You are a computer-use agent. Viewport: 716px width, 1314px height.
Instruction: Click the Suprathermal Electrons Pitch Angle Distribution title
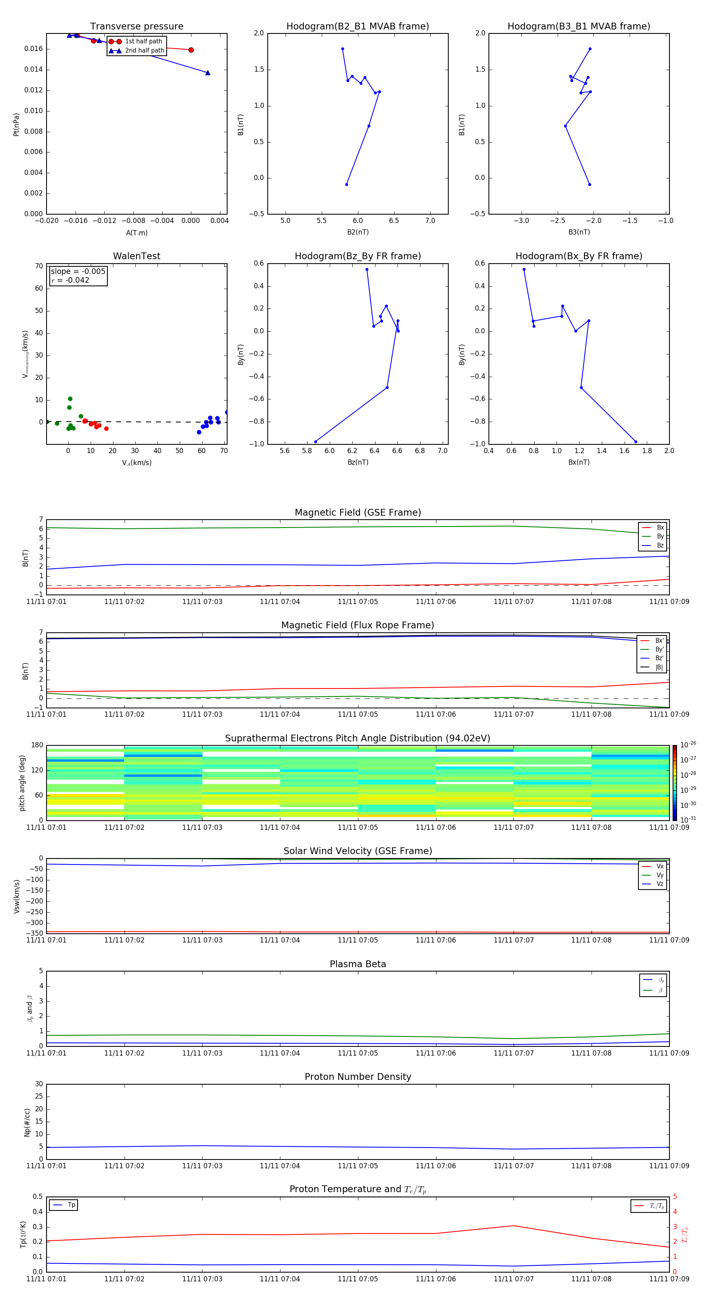point(357,738)
